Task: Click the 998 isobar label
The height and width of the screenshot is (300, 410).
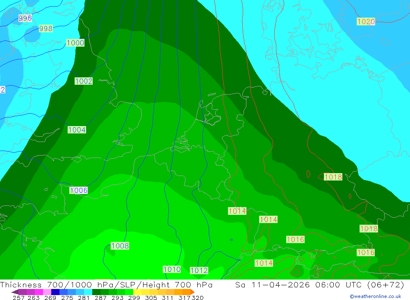Action: 46,28
